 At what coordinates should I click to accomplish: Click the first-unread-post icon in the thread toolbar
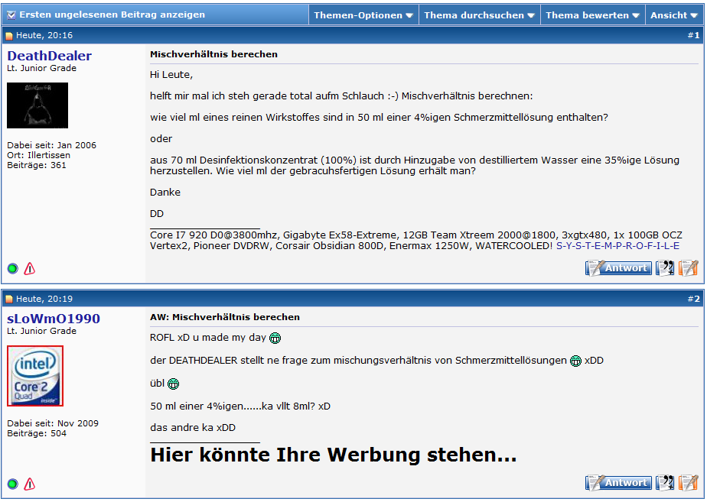(11, 15)
